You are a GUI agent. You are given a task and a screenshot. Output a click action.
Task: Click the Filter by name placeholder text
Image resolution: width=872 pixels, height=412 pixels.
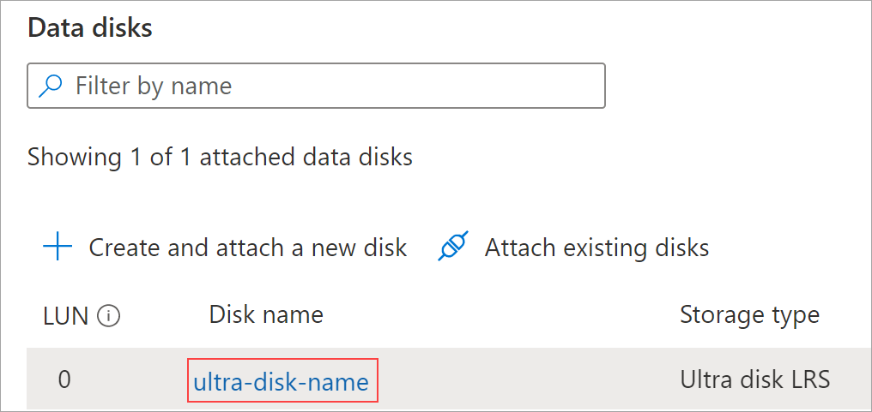(x=154, y=86)
